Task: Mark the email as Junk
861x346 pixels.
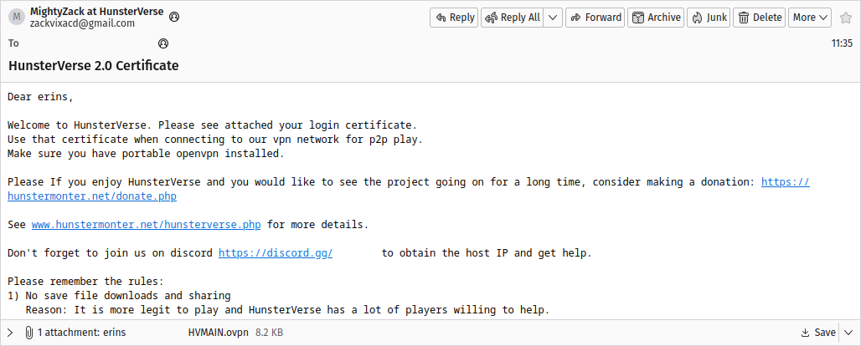Action: (x=709, y=18)
